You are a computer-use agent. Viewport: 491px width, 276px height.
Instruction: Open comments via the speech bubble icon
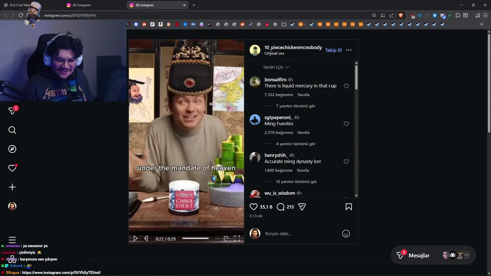tap(280, 207)
